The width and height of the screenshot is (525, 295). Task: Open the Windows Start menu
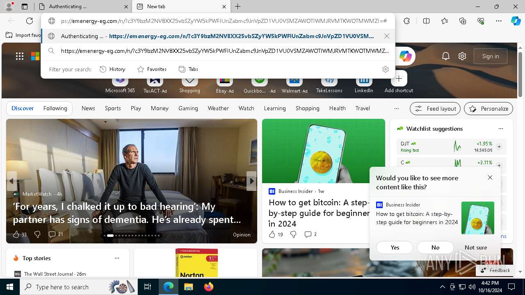coord(10,287)
